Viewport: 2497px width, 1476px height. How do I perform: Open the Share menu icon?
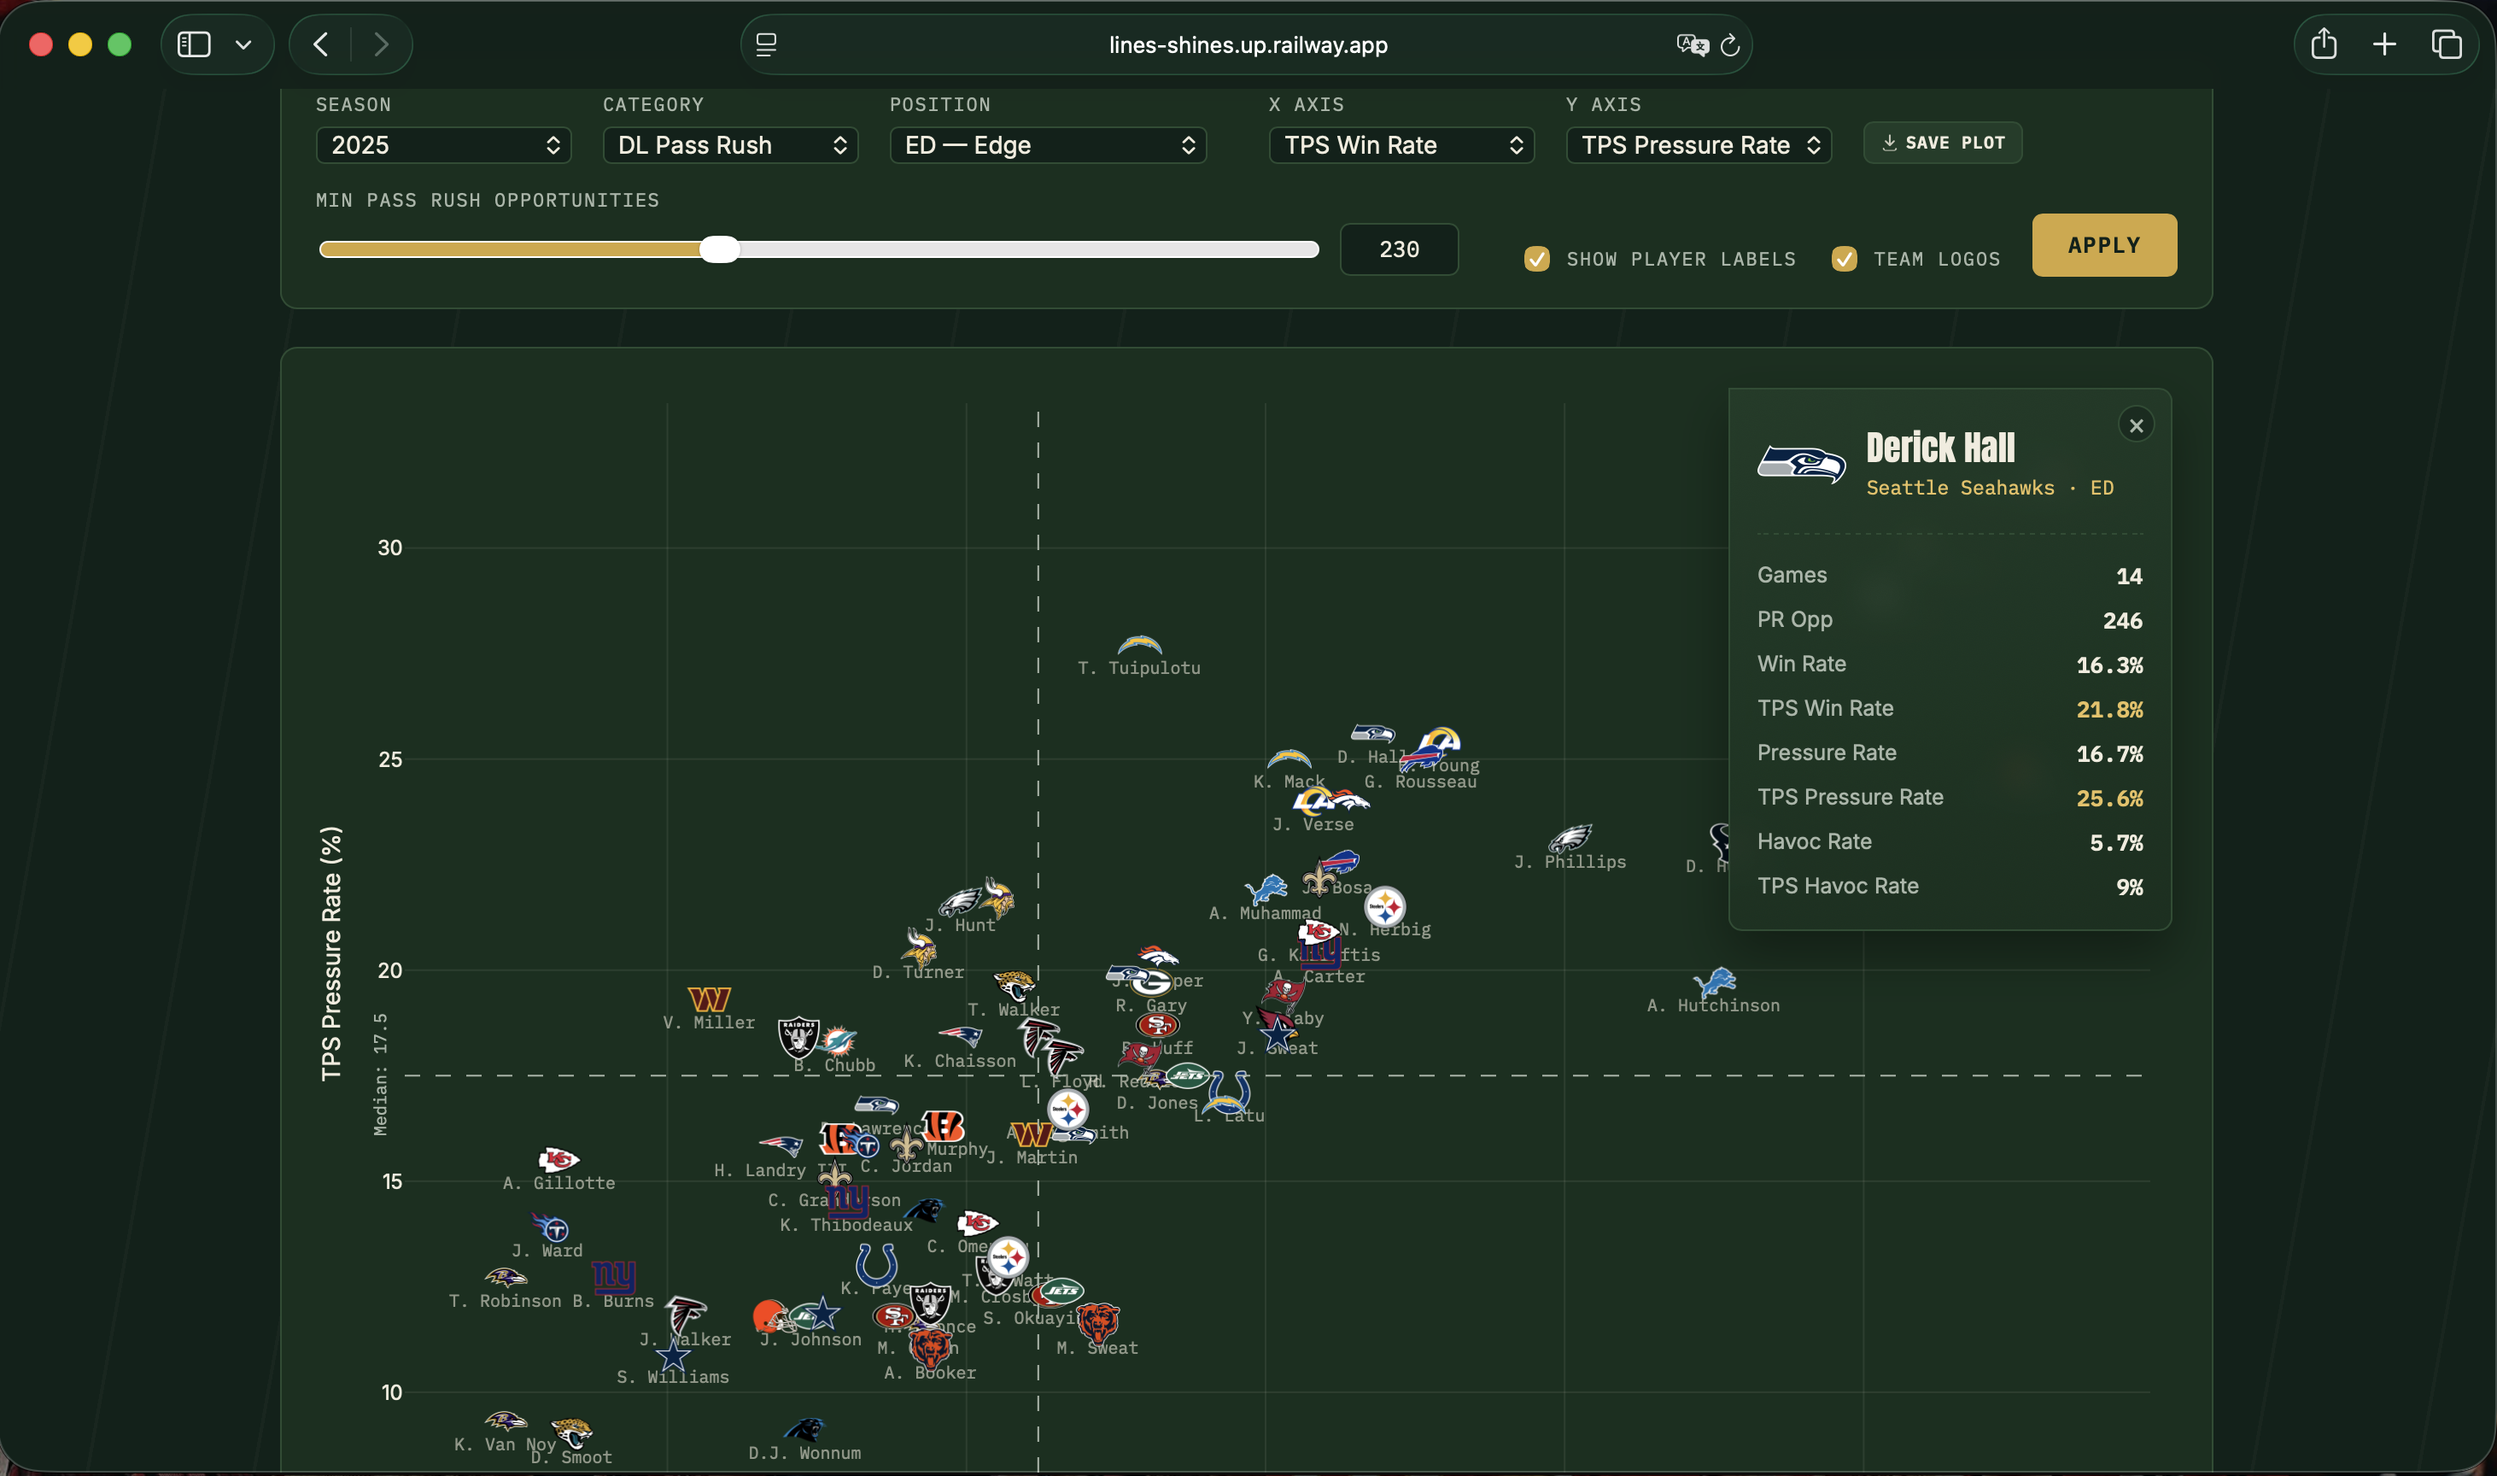2324,44
